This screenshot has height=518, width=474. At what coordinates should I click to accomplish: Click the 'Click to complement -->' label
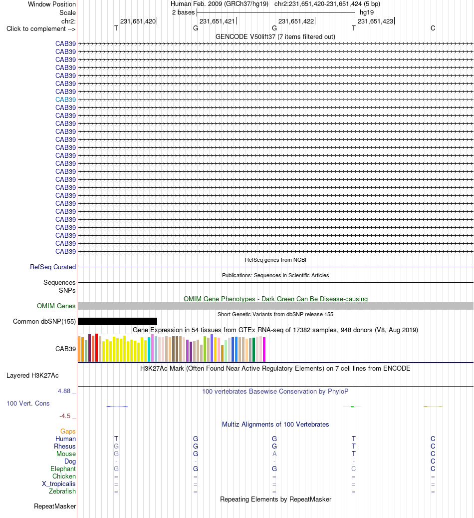41,29
